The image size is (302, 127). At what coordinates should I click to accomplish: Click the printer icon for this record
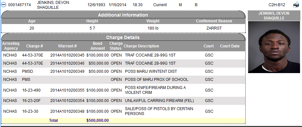tap(296, 5)
